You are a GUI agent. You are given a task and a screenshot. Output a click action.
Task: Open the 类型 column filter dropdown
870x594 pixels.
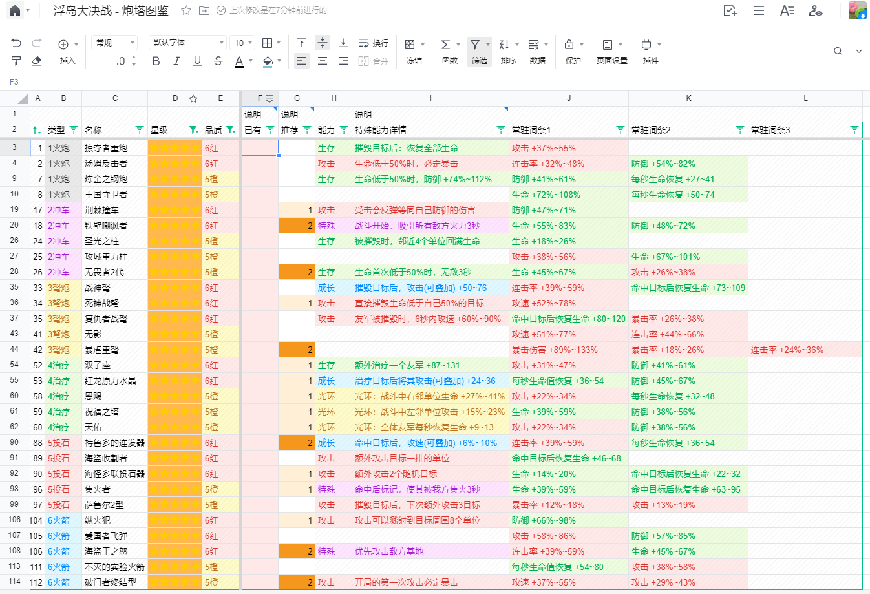click(74, 130)
